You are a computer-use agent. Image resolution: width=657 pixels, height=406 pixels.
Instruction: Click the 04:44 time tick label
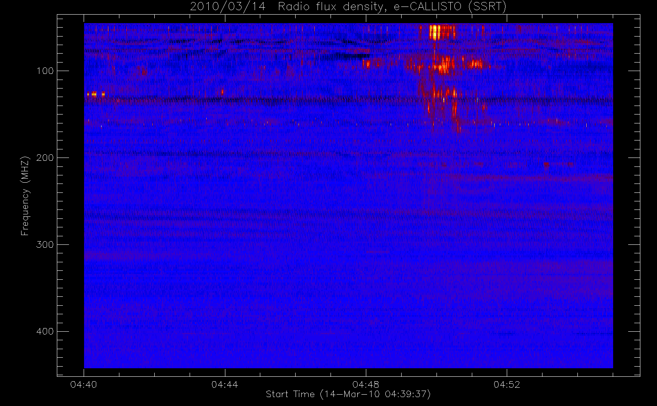coord(225,384)
